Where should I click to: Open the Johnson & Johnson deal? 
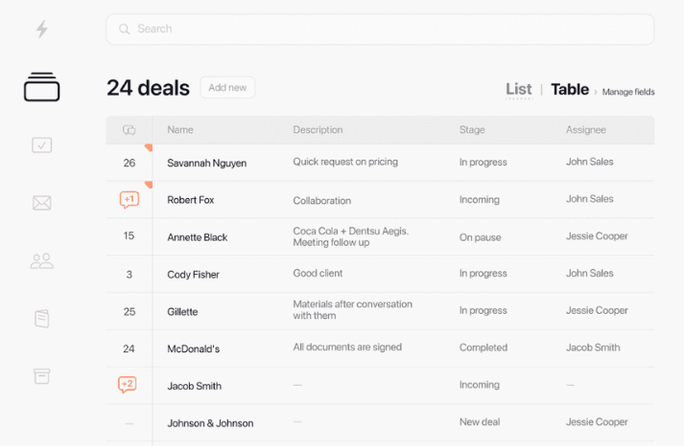click(x=210, y=423)
